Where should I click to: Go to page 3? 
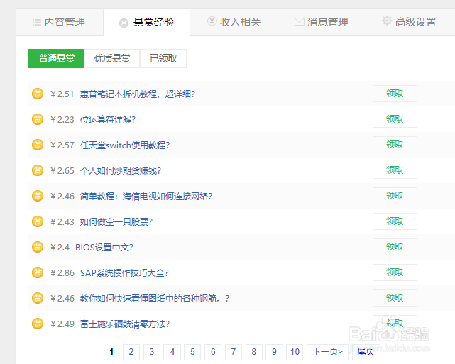[x=152, y=352]
